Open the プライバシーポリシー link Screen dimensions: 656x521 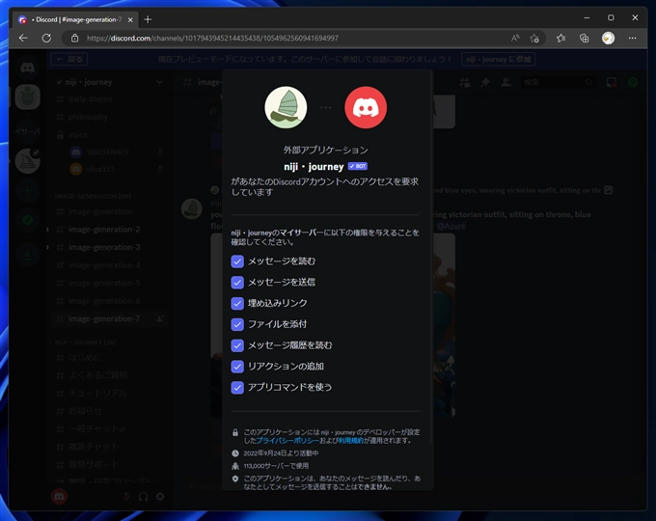287,441
